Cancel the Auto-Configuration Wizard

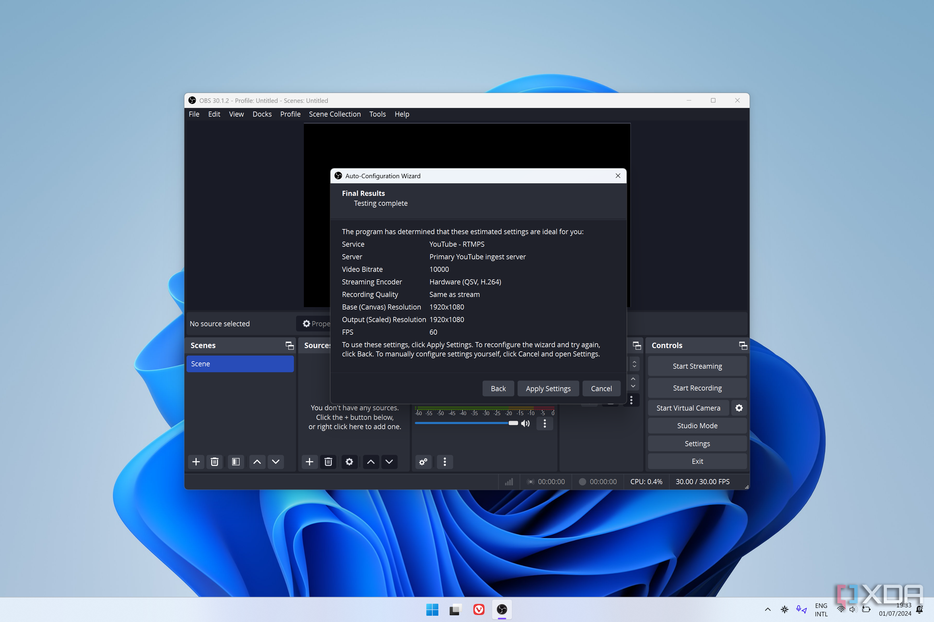click(601, 389)
